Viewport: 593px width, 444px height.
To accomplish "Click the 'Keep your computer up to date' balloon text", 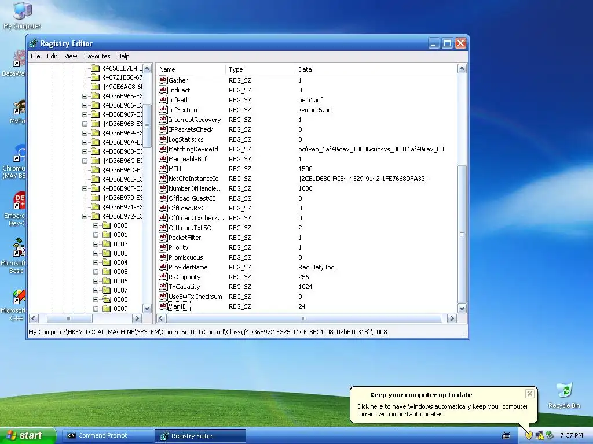I will (x=421, y=394).
